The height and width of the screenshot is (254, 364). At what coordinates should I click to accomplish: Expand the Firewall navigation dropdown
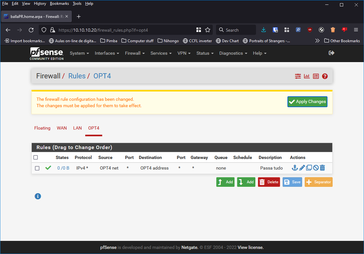[135, 53]
